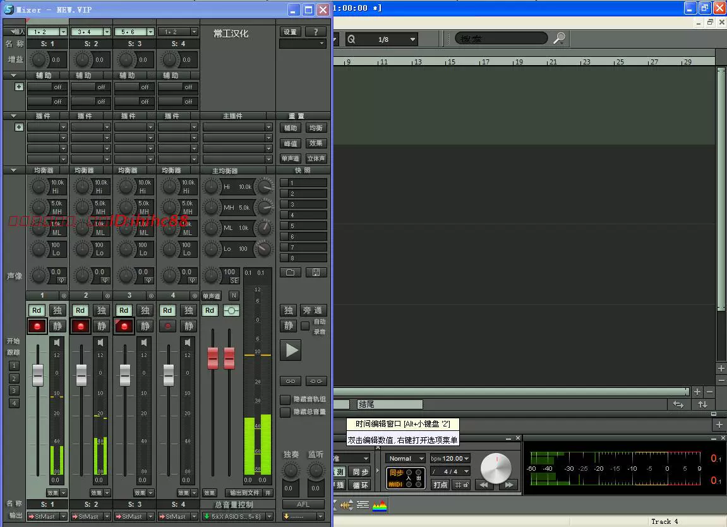Image resolution: width=727 pixels, height=527 pixels.
Task: Click the master stereo link icon
Action: [231, 310]
